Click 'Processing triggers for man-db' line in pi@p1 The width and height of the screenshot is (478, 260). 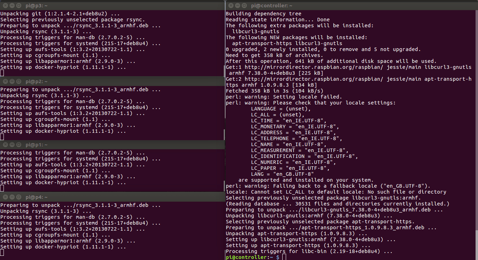click(x=73, y=153)
